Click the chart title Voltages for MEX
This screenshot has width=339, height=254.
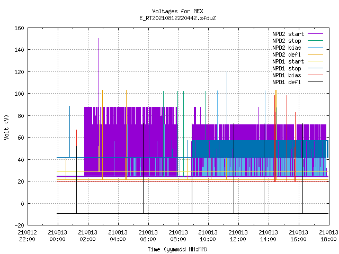177,11
